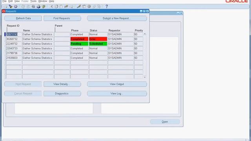This screenshot has width=251, height=141.
Task: Minimize the Requests window
Action: tap(141, 11)
